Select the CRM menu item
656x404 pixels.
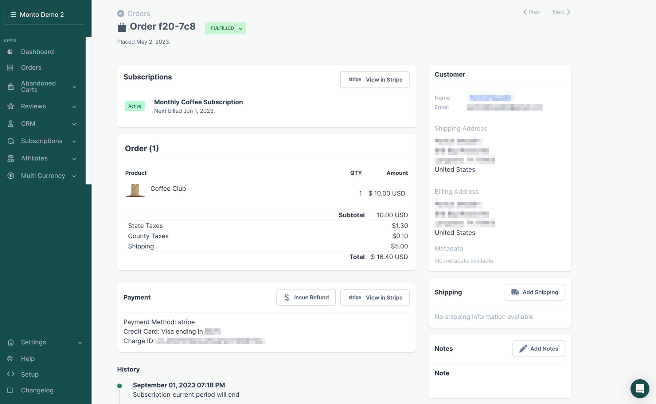click(28, 124)
